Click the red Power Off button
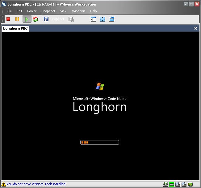Image resolution: width=201 pixels, height=188 pixels. (x=8, y=19)
